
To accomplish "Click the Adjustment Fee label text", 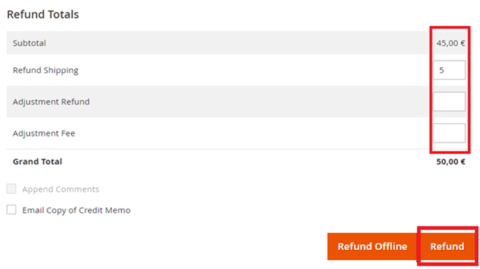I will (44, 134).
